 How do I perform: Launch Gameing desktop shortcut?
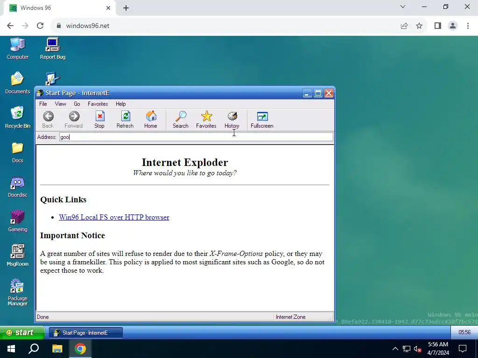18,221
